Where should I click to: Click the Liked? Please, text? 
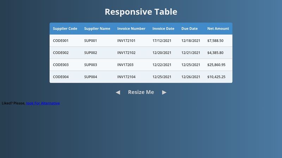point(13,103)
